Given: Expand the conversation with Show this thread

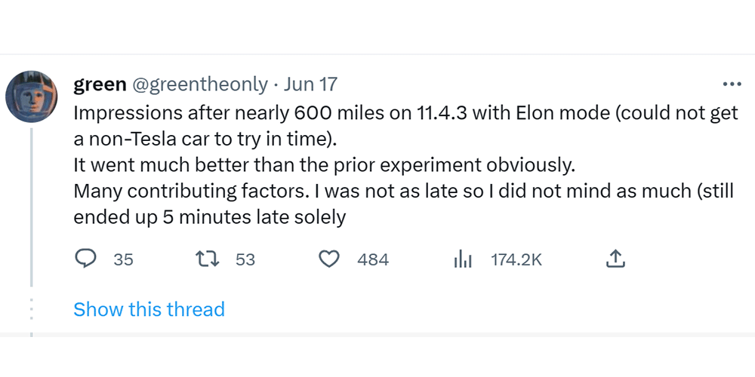Looking at the screenshot, I should pyautogui.click(x=149, y=309).
